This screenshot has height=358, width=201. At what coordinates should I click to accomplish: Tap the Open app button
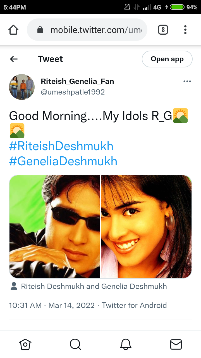[167, 59]
